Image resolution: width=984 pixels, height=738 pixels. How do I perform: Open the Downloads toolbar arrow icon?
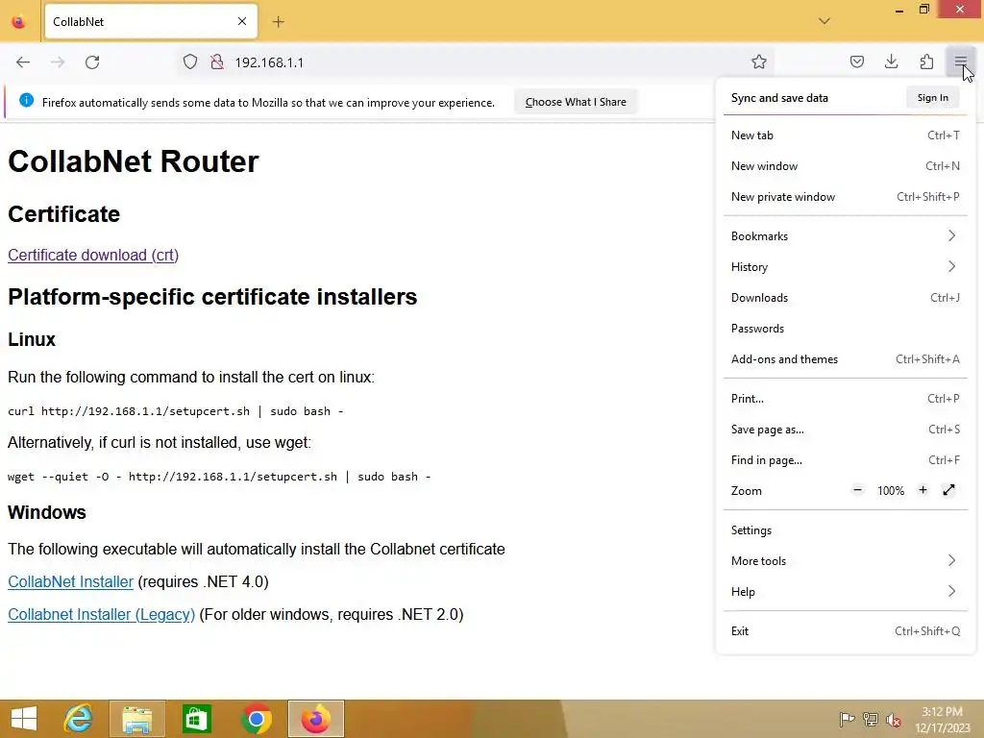pyautogui.click(x=891, y=61)
